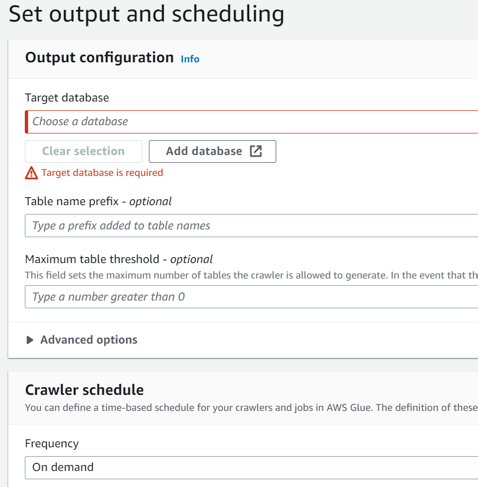Click the external link icon on Add database
478x487 pixels.
pos(256,151)
